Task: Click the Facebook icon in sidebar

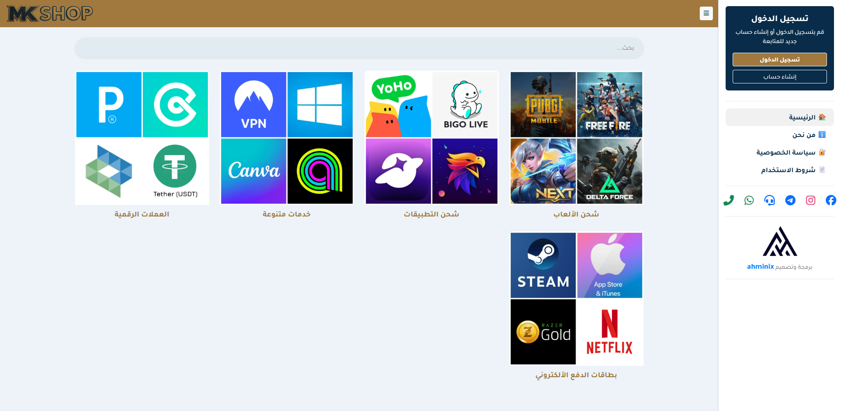Action: coord(830,200)
